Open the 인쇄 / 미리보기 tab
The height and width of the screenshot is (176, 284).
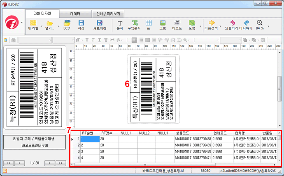pos(108,14)
